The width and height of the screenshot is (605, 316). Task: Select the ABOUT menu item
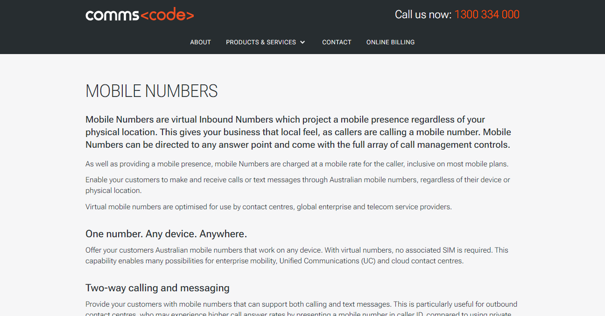200,42
